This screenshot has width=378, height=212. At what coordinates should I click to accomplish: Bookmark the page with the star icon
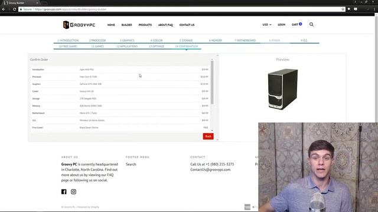(x=343, y=9)
